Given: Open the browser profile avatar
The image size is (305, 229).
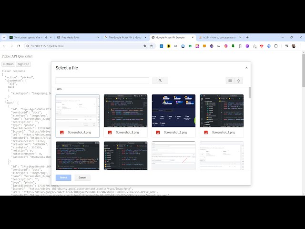Looking at the screenshot, I should 294,46.
